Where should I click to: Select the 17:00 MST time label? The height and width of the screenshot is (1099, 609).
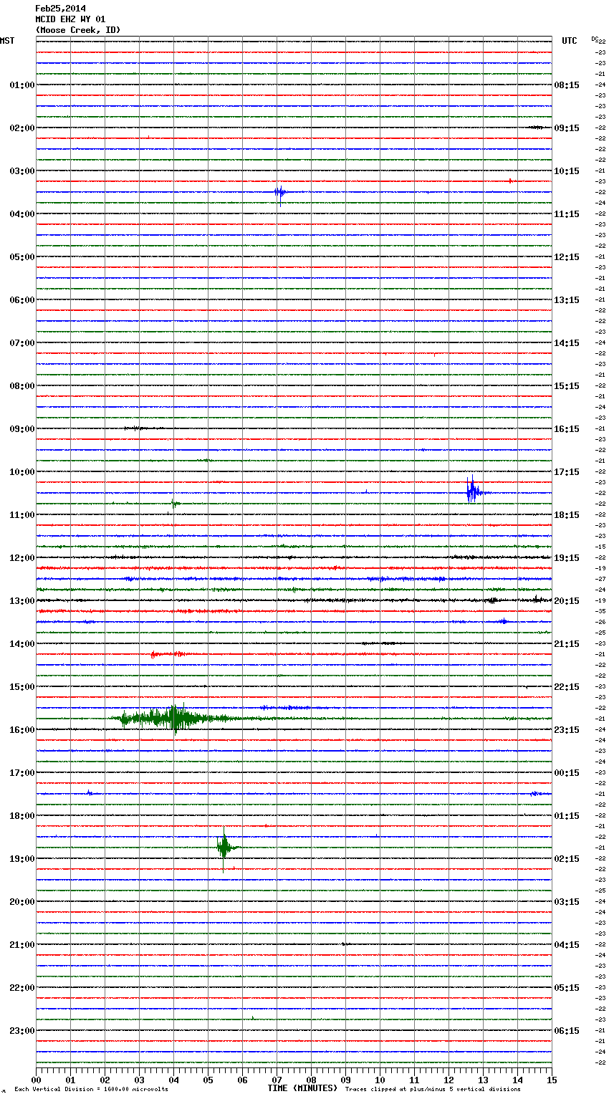click(21, 773)
